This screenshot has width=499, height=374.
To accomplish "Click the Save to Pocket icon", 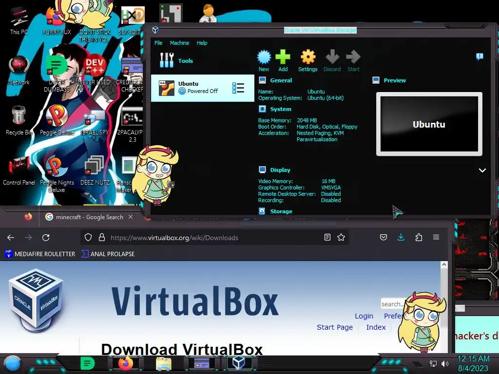I will [384, 237].
